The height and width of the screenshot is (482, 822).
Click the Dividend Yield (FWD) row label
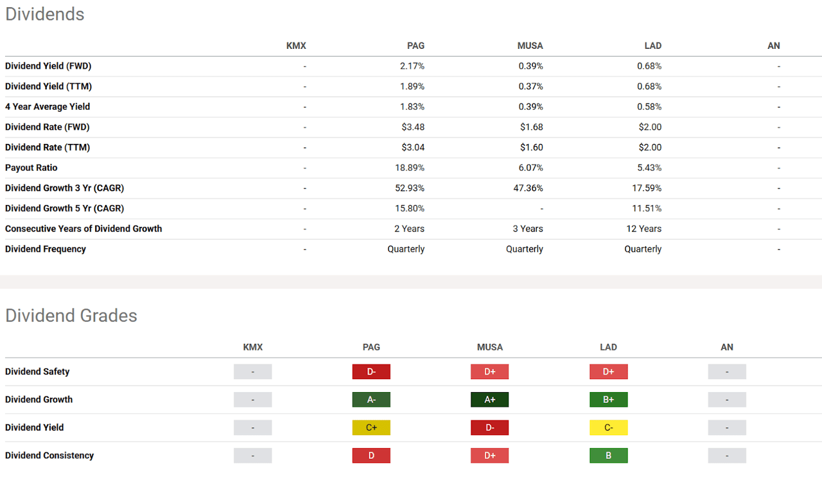pos(48,66)
